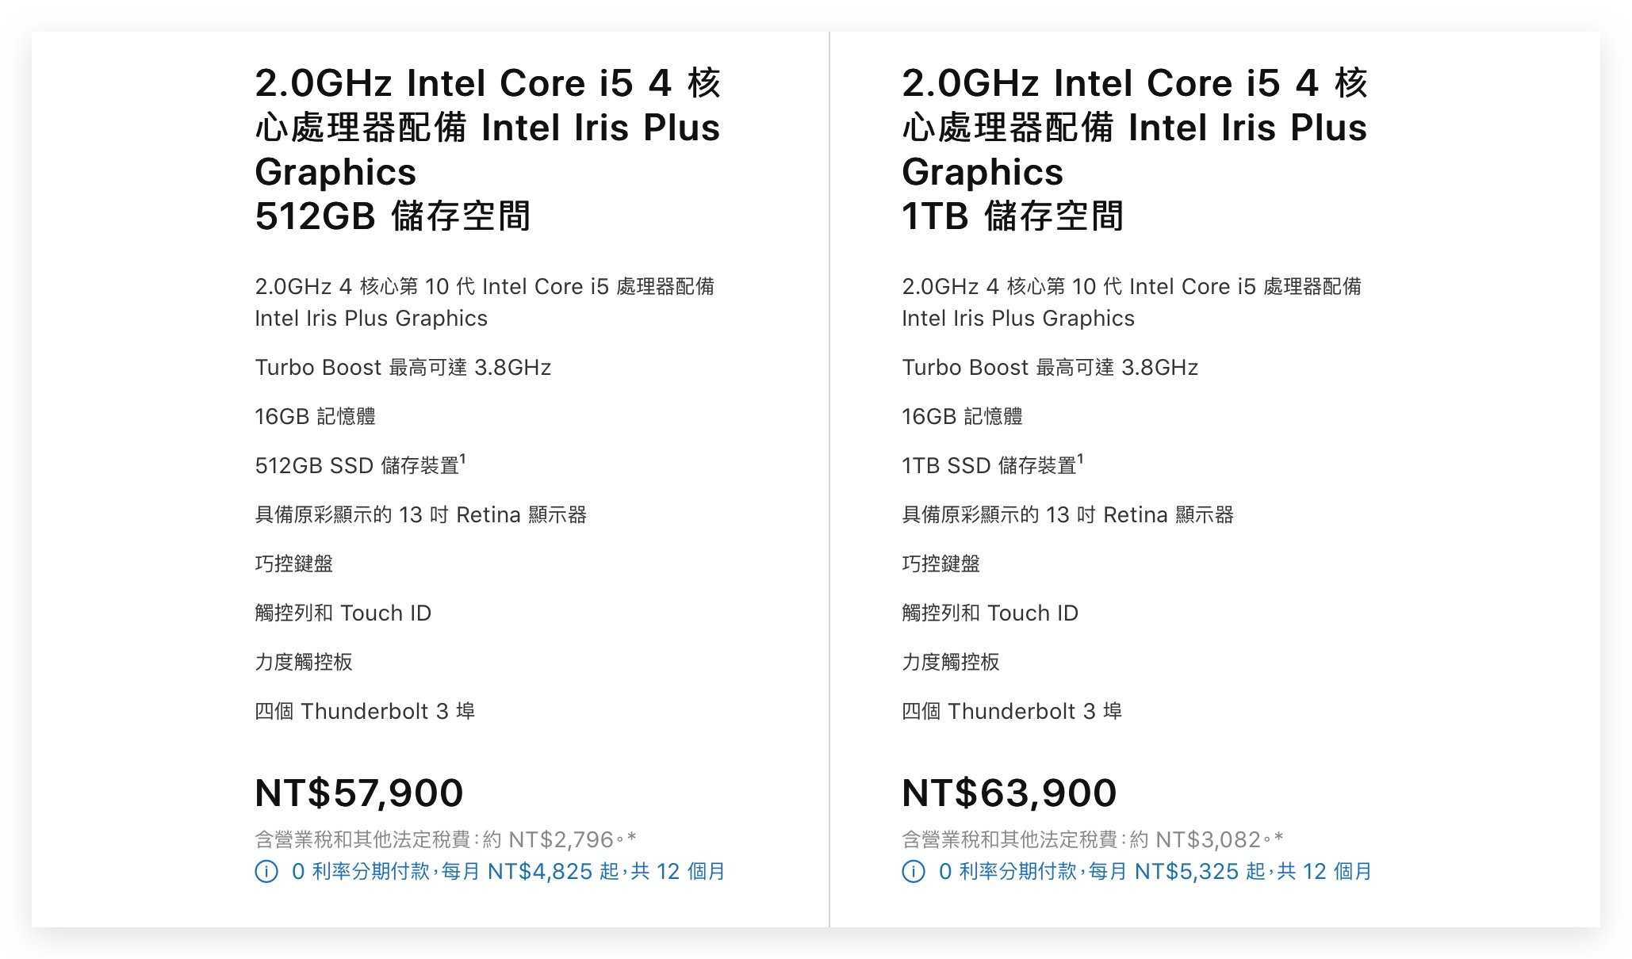Click the 1TB SSD 儲存裝置 footnote line
This screenshot has width=1632, height=959.
(992, 464)
